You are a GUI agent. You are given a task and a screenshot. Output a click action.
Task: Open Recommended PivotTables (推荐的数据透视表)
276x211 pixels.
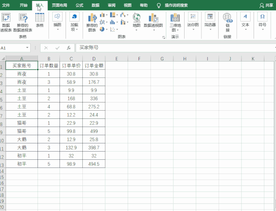(x=23, y=22)
